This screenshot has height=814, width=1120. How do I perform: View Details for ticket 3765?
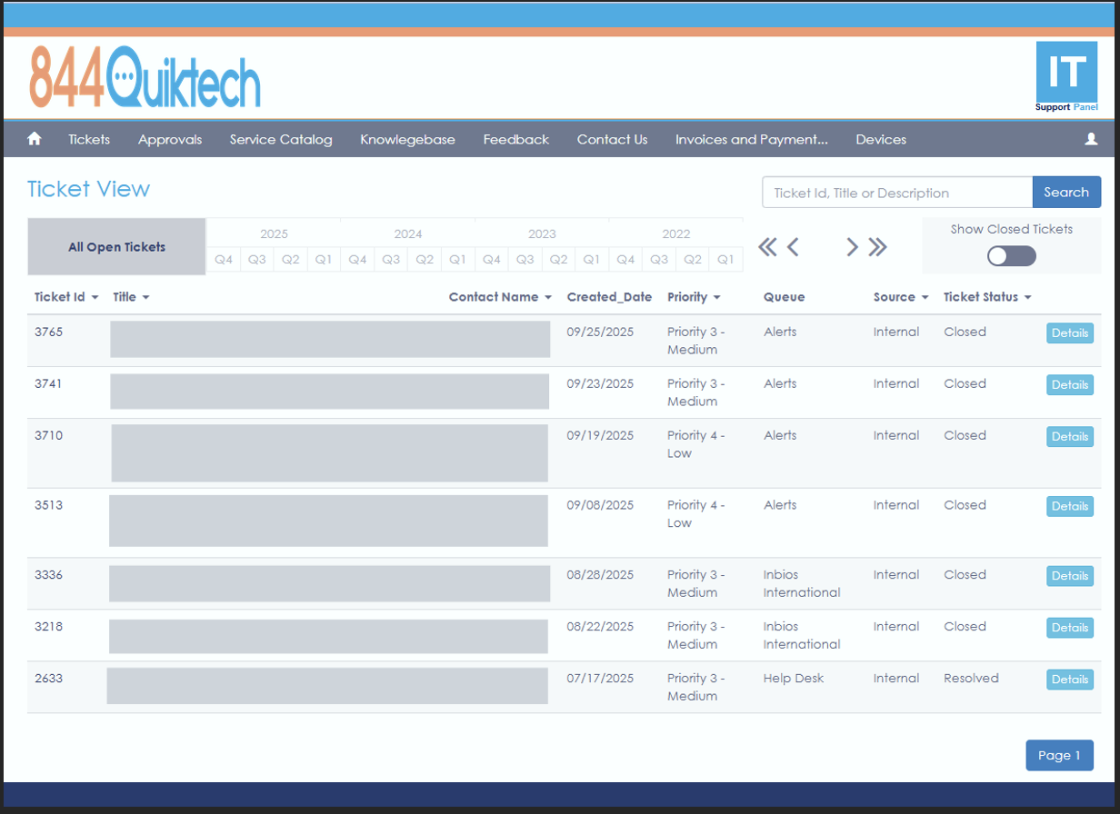click(1069, 333)
